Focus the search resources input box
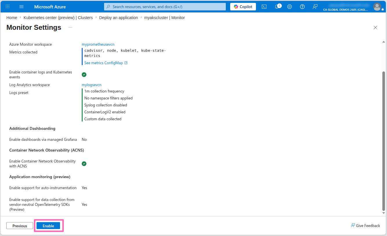This screenshot has height=236, width=387. pyautogui.click(x=165, y=7)
